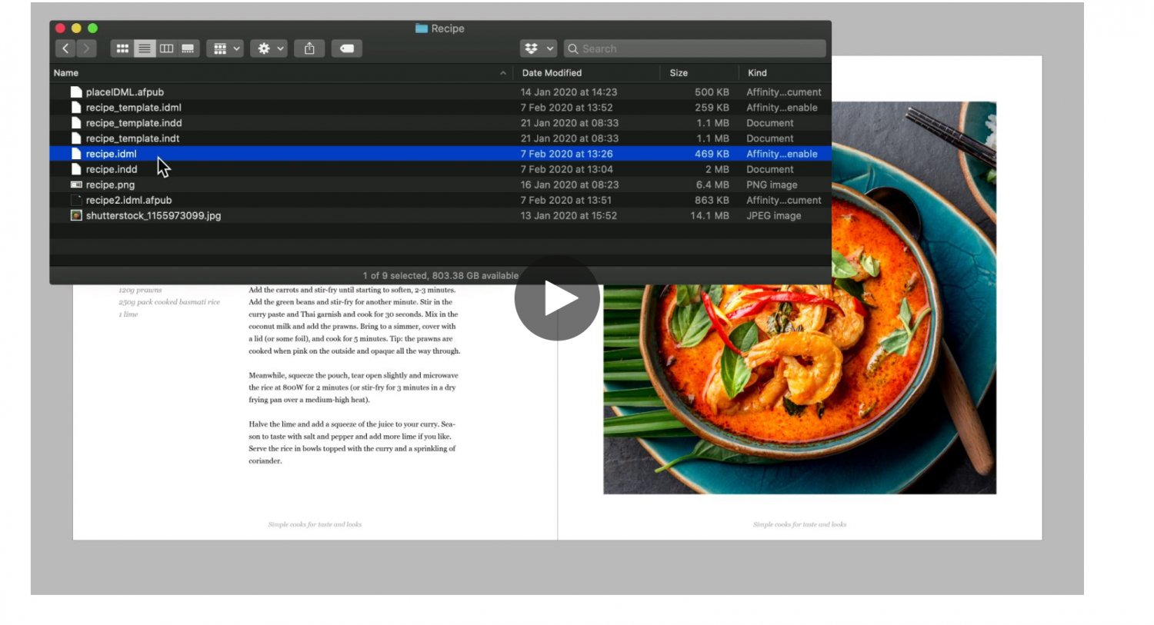This screenshot has height=625, width=1154.
Task: Play the video
Action: (557, 298)
